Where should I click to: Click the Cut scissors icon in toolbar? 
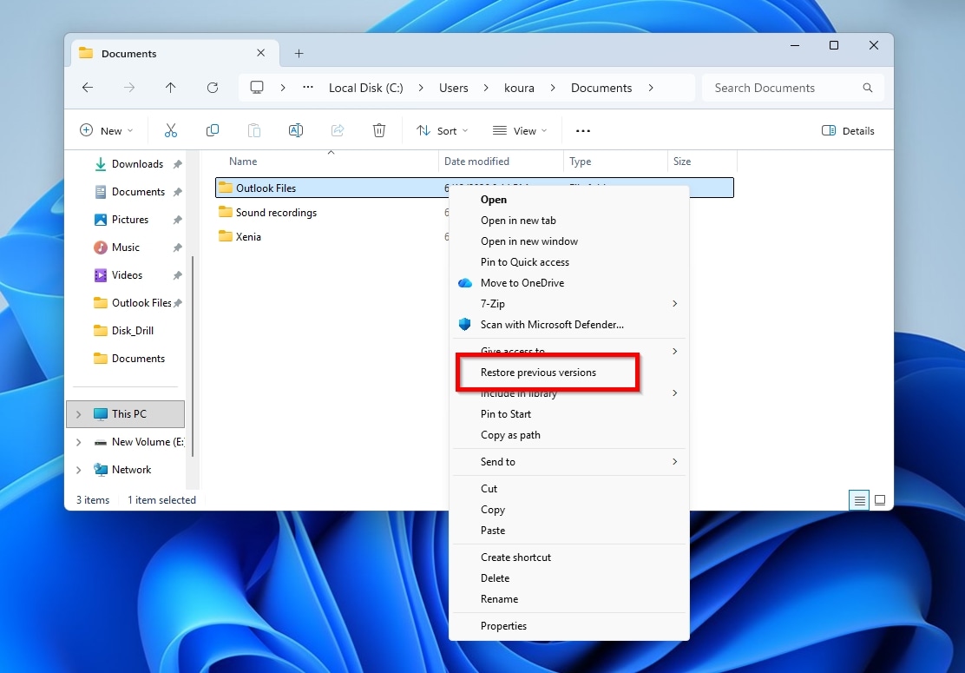tap(170, 130)
